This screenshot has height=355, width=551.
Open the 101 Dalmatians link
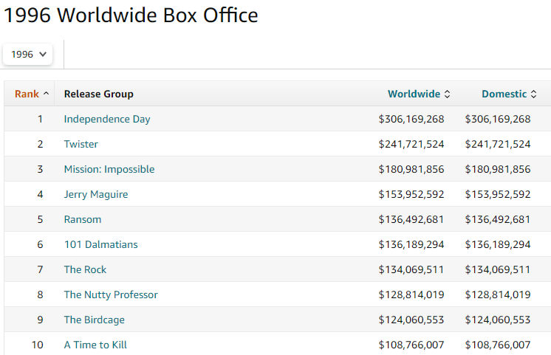point(100,244)
